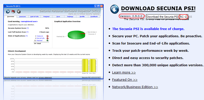
Task: Click the back arrow icon in Secunia PSI
Action: [8, 11]
